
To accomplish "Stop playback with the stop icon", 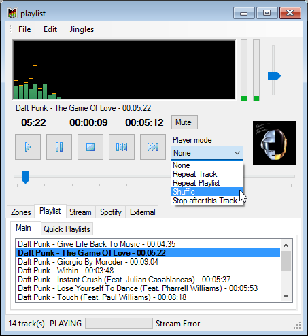I will (x=90, y=147).
